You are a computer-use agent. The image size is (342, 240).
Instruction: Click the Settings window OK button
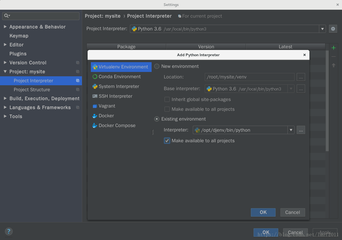pos(266,232)
